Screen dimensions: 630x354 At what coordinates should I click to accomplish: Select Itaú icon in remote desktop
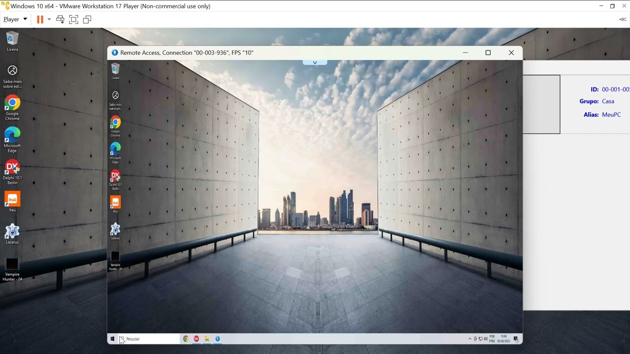[115, 204]
